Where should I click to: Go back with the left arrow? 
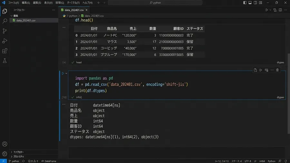99,3
